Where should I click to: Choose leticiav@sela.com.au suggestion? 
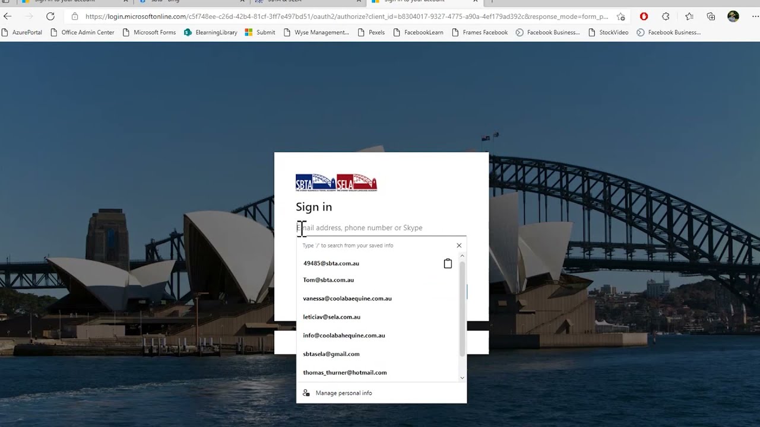coord(331,317)
